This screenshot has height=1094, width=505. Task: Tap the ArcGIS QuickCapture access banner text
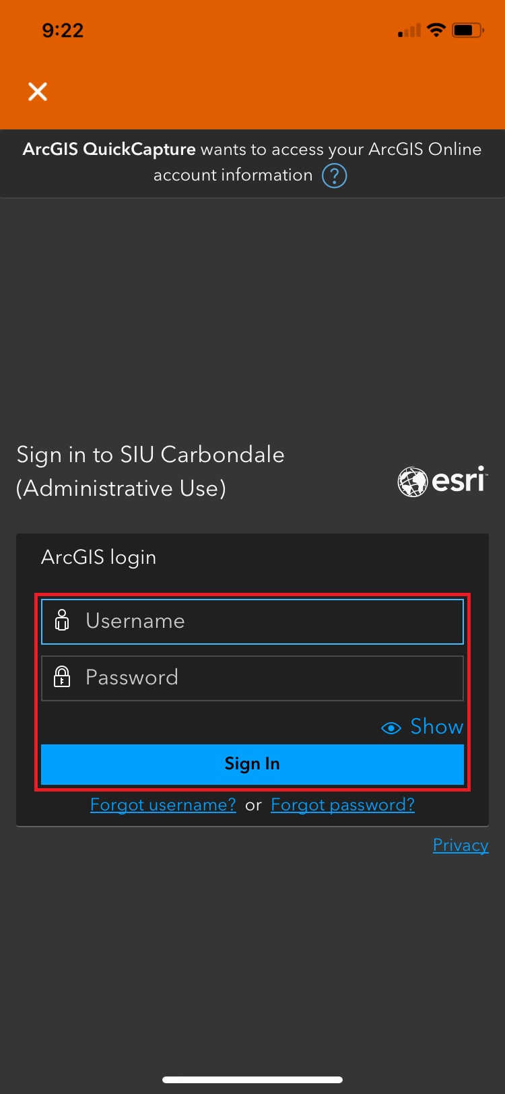252,162
